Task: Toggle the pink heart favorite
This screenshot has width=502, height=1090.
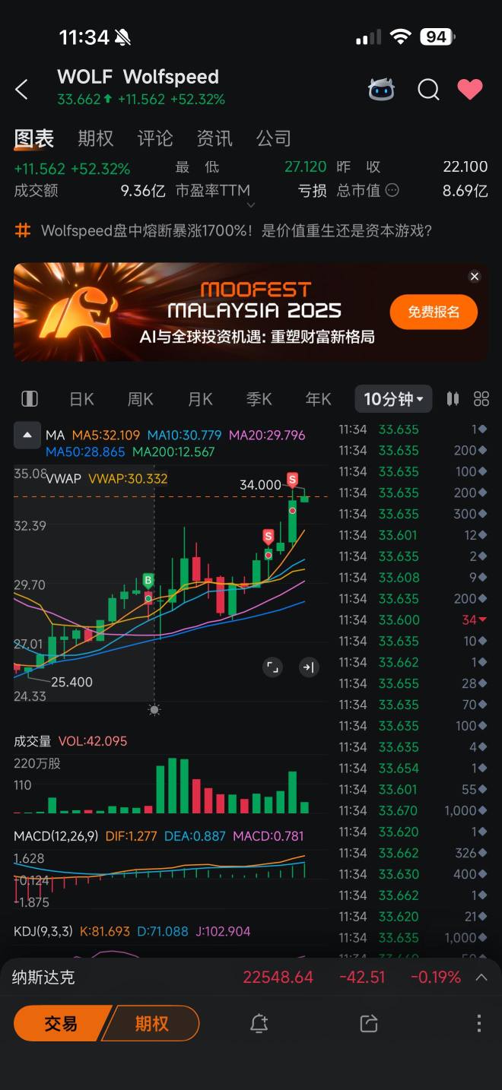Action: pyautogui.click(x=470, y=89)
